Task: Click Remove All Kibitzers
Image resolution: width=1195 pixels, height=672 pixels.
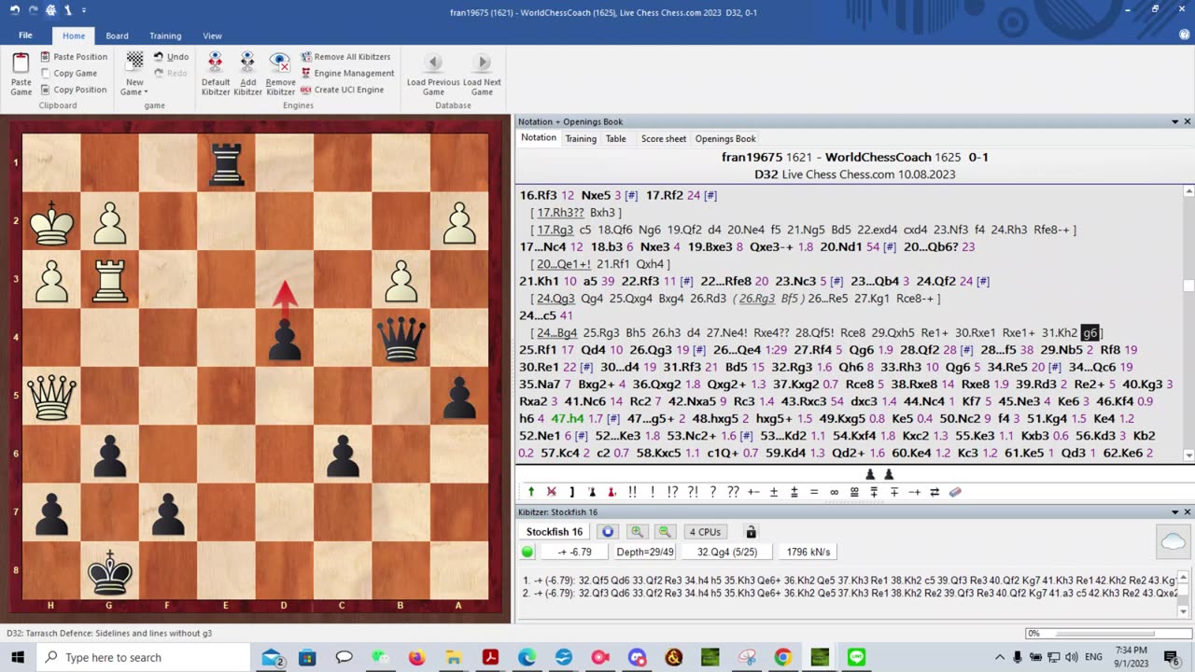Action: [x=345, y=57]
